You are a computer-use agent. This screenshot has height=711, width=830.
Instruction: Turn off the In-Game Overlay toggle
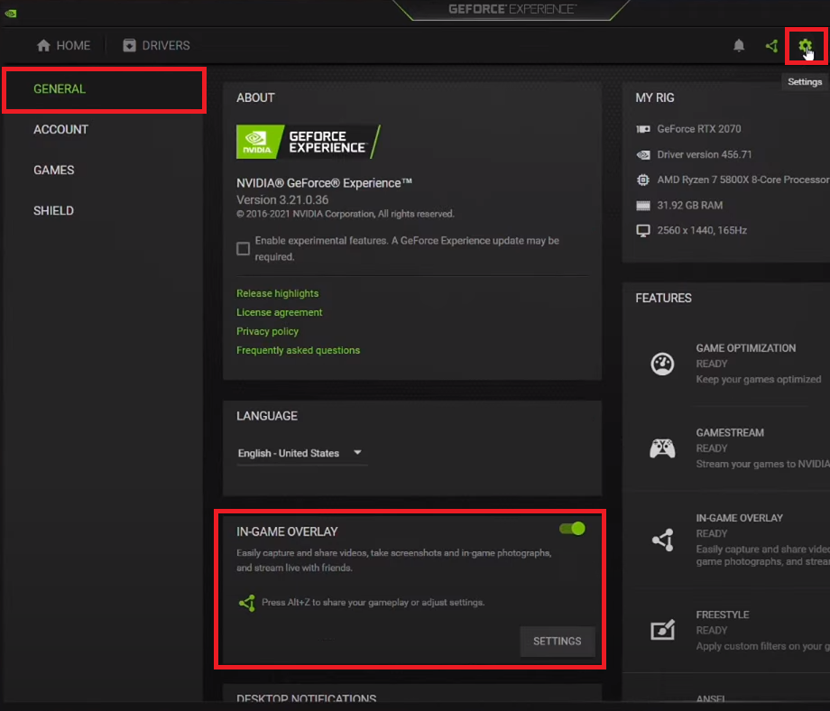[x=572, y=529]
